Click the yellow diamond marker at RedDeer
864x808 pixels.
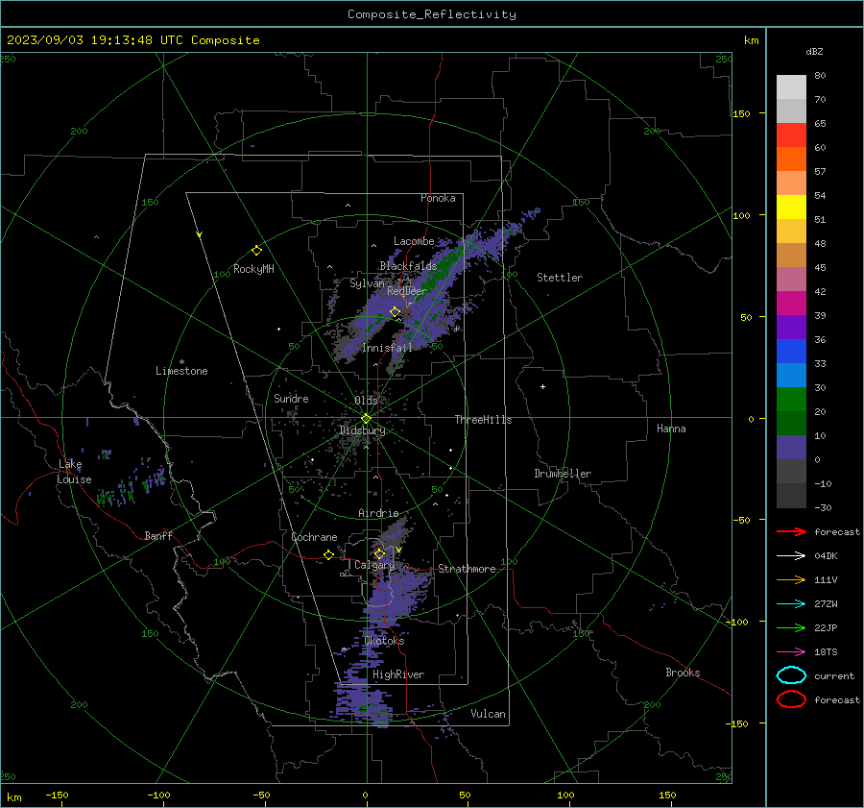click(x=395, y=312)
